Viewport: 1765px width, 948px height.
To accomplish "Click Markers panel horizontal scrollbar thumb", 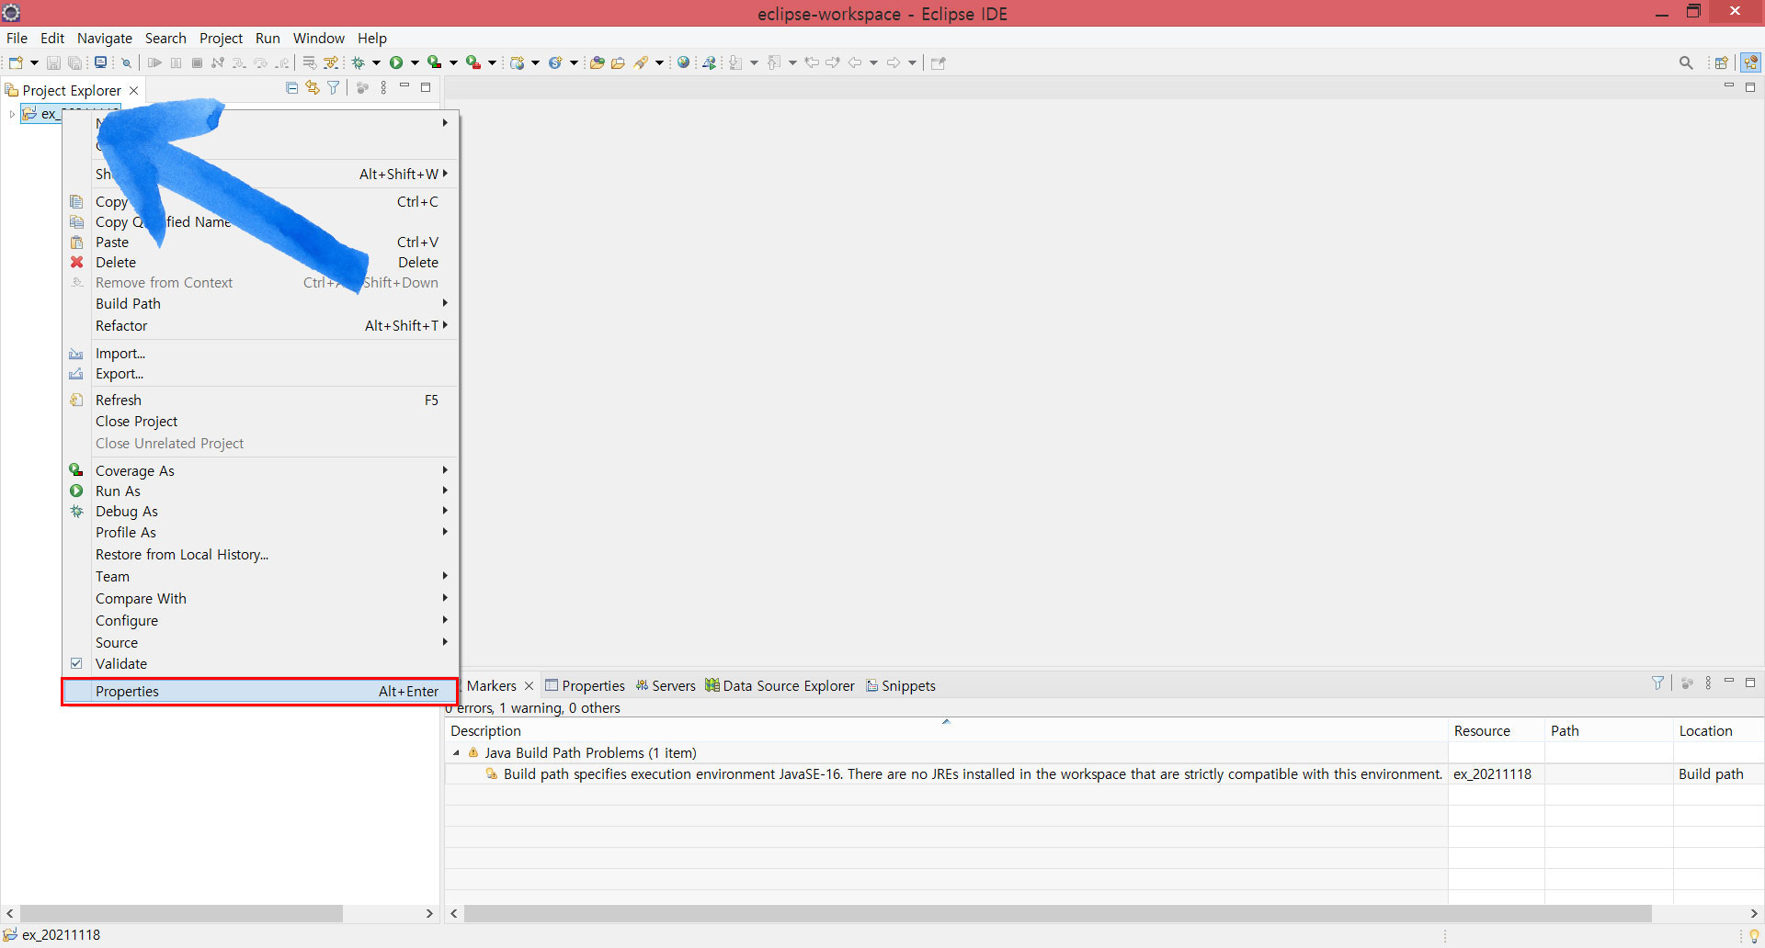I will [x=1057, y=913].
